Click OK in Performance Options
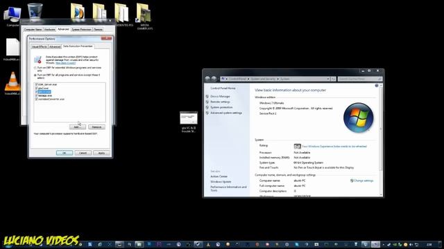 pos(65,153)
